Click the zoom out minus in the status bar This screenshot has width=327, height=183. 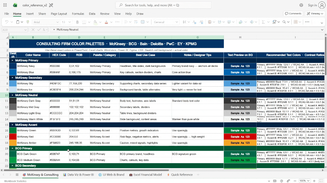click(295, 181)
